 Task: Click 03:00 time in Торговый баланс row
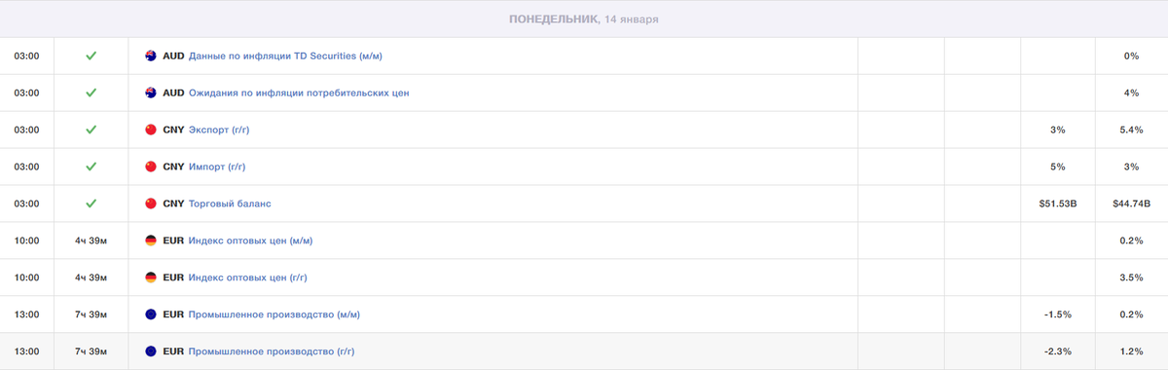click(x=26, y=204)
